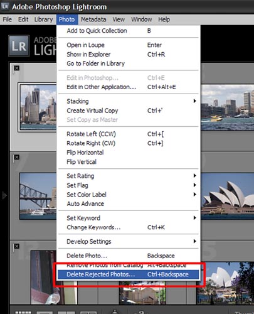Open the Library menu
This screenshot has width=254, height=314.
[x=43, y=19]
